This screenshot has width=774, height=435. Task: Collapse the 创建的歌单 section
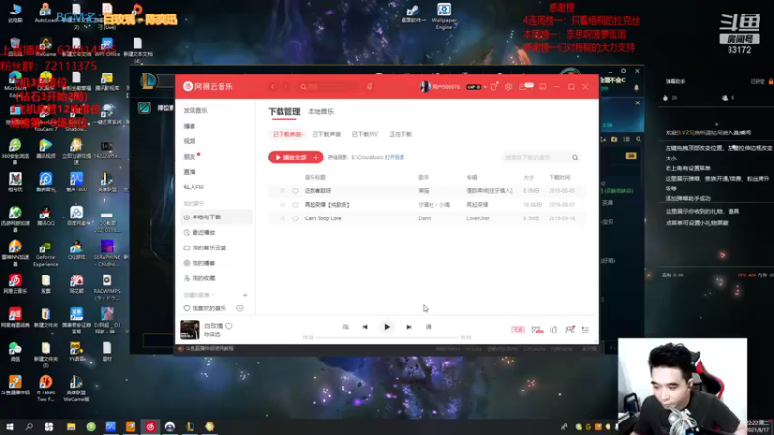tap(199, 295)
